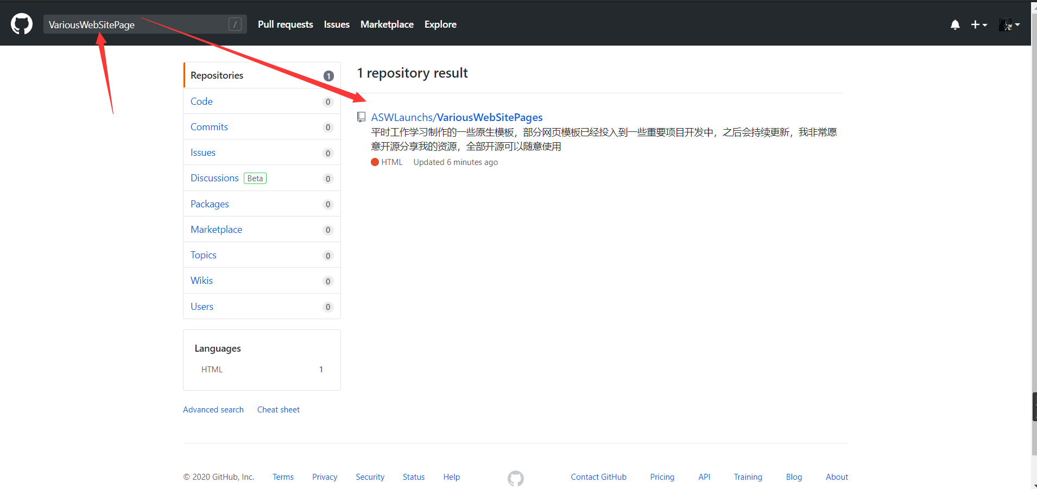Select the Repositories filter
The width and height of the screenshot is (1037, 489).
pos(262,75)
